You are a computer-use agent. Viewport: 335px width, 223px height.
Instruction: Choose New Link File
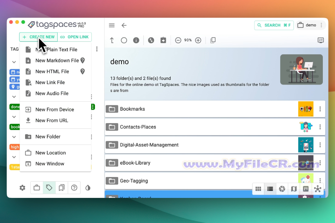[x=55, y=82]
